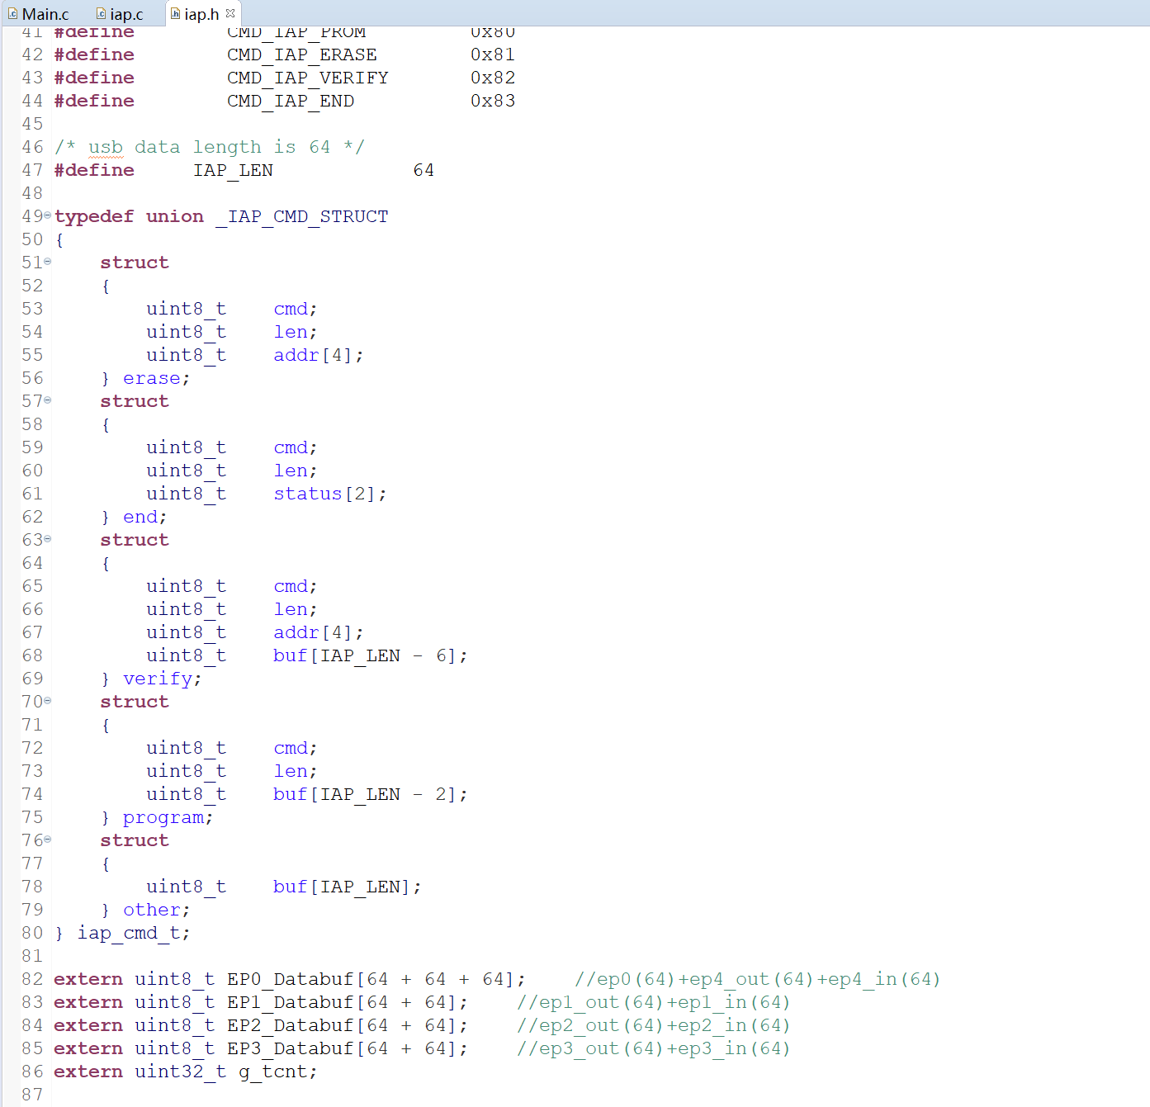Viewport: 1150px width, 1107px height.
Task: Click the iap.c file icon
Action: pyautogui.click(x=101, y=14)
